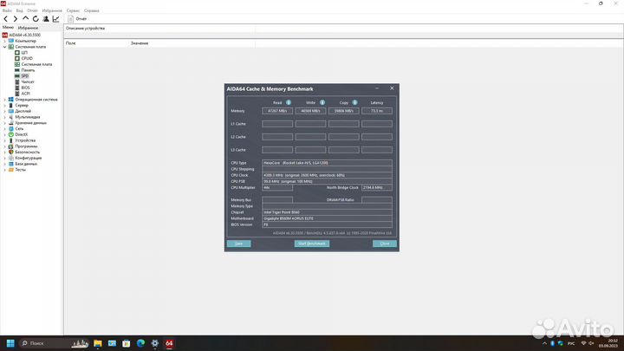Open the graph chart toolbar icon

click(55, 19)
